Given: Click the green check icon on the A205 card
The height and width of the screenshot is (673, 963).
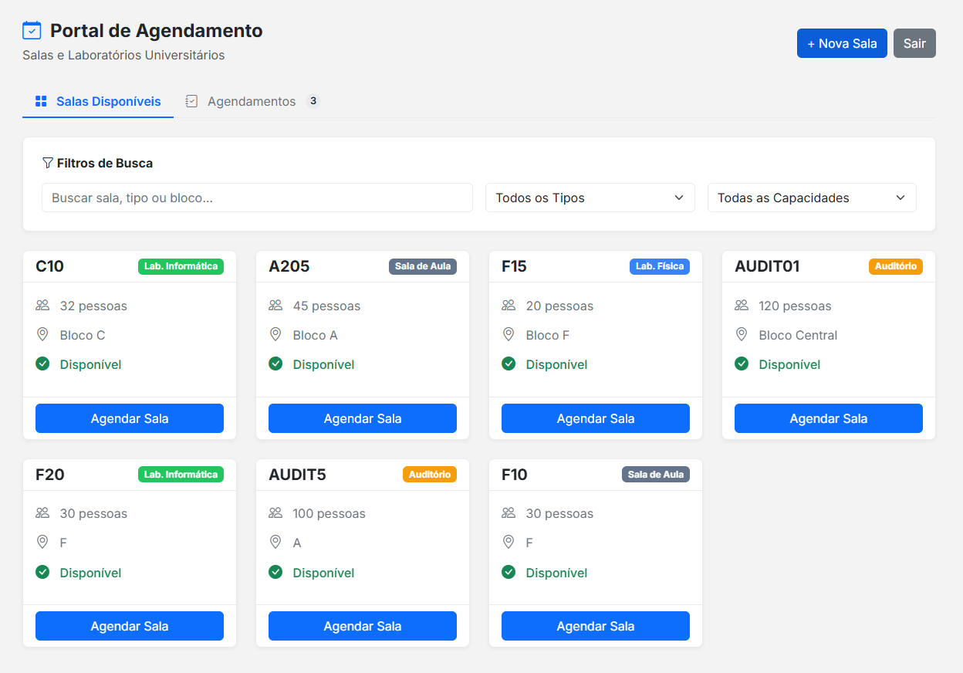Looking at the screenshot, I should pyautogui.click(x=275, y=364).
